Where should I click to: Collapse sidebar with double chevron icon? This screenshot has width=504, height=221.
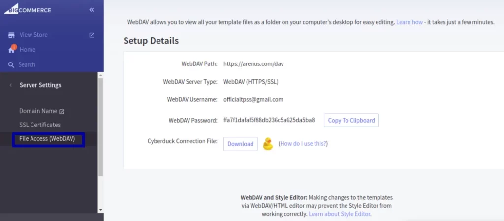92,10
